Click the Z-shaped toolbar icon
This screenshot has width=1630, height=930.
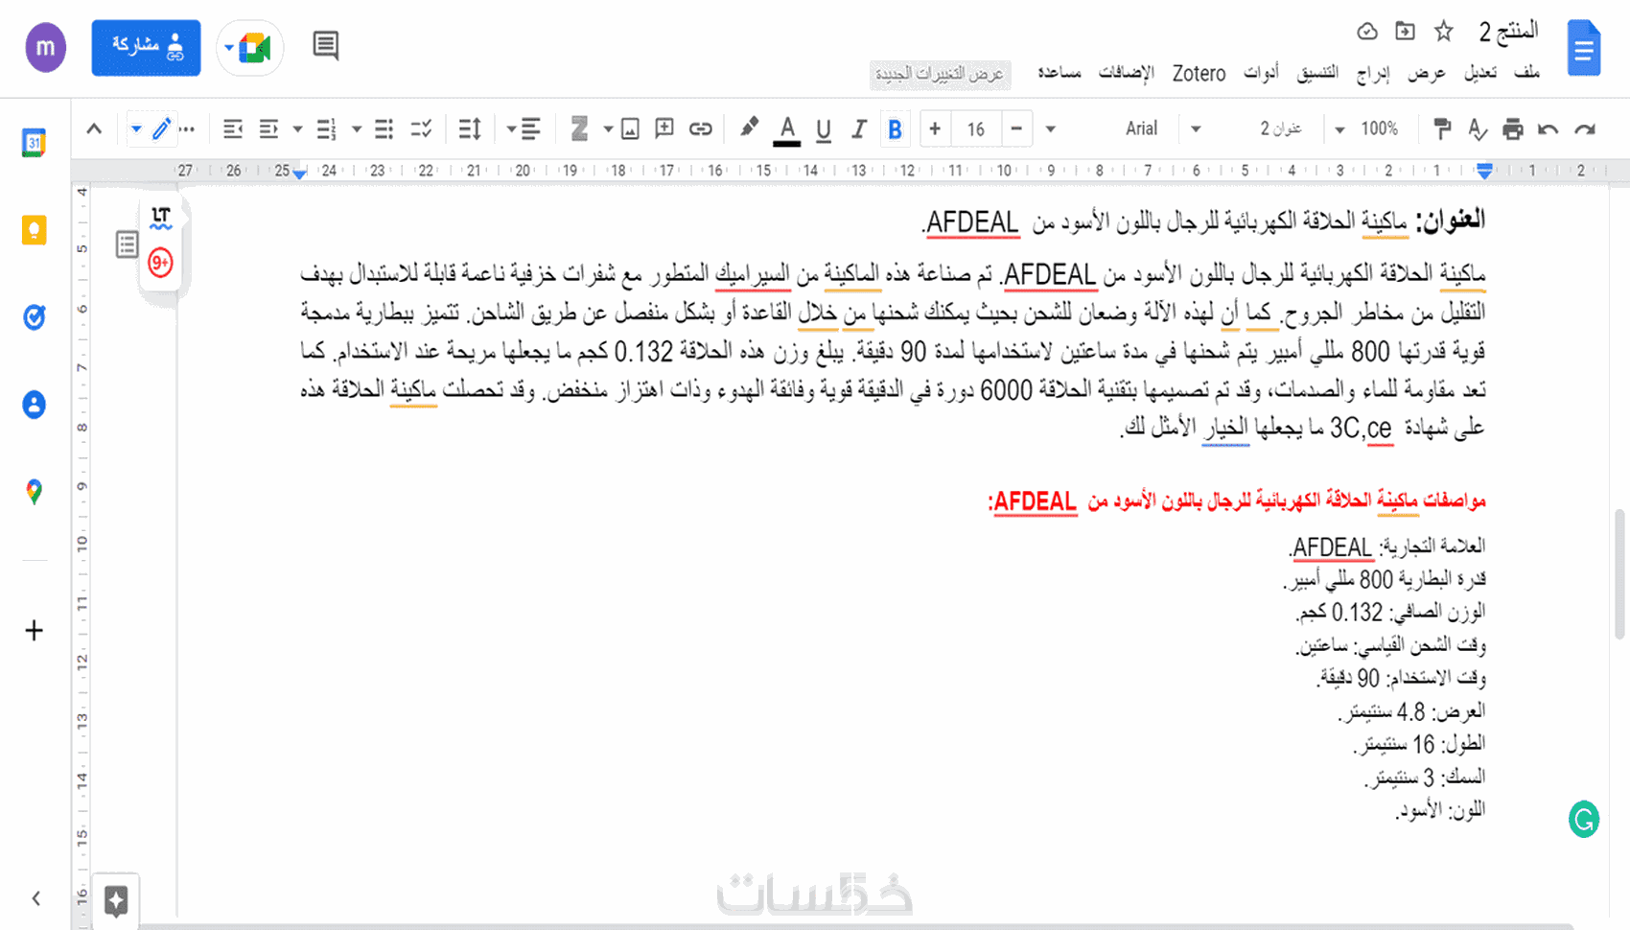click(579, 128)
